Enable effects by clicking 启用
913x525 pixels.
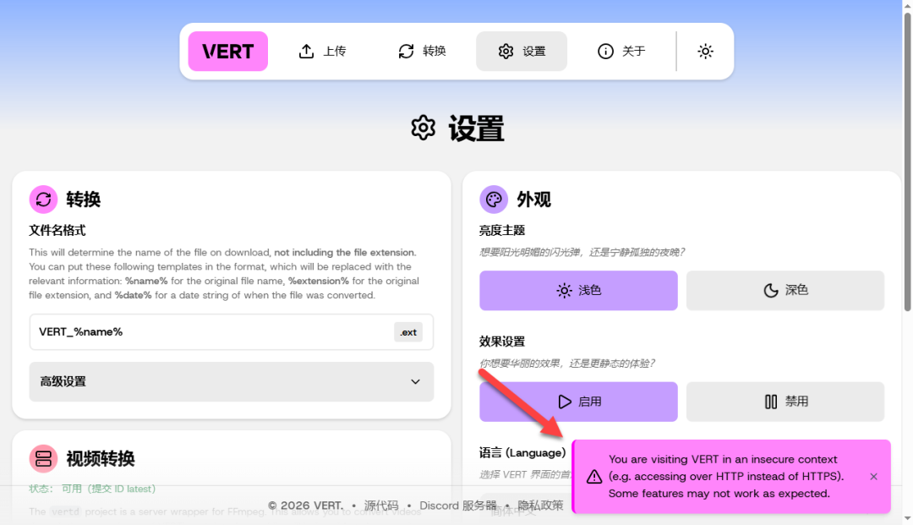tap(578, 402)
